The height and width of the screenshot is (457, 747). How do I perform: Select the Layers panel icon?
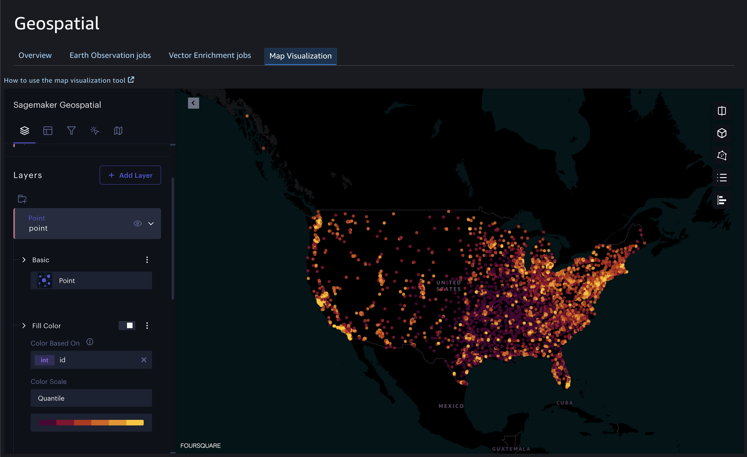[x=25, y=131]
